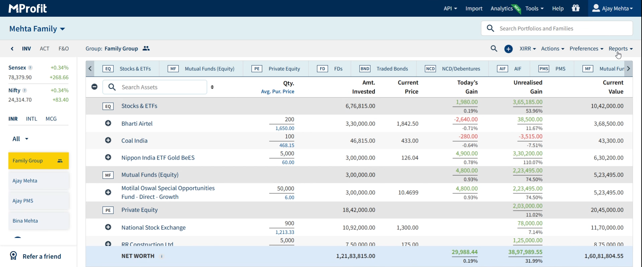The height and width of the screenshot is (267, 642).
Task: Open the XIRR dropdown
Action: point(527,49)
